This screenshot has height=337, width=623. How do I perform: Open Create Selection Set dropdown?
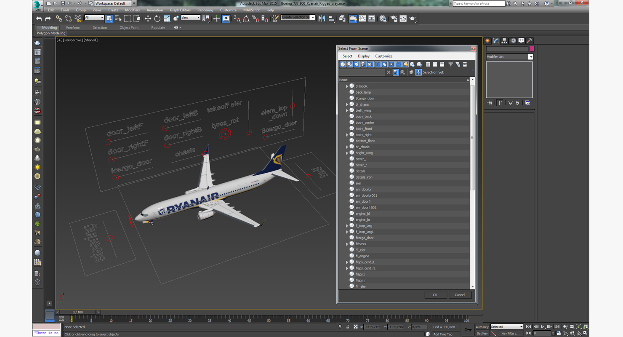(x=298, y=18)
